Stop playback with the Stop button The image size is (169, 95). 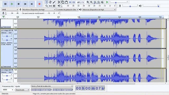coord(18,4)
